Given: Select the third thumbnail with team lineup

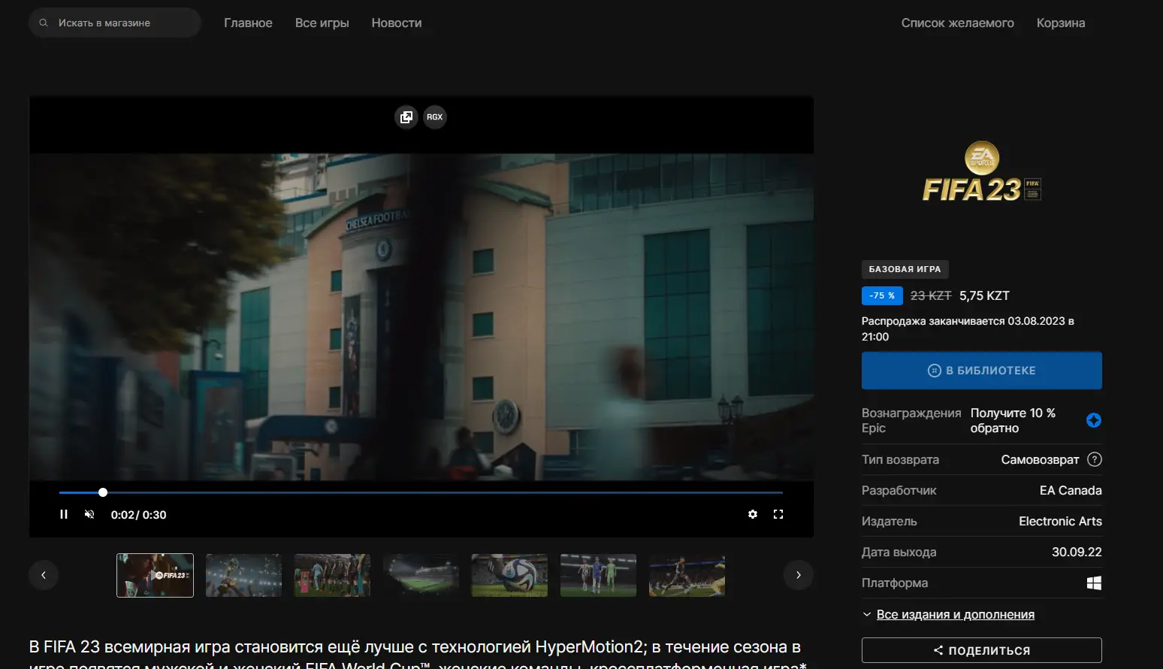Looking at the screenshot, I should [x=332, y=575].
